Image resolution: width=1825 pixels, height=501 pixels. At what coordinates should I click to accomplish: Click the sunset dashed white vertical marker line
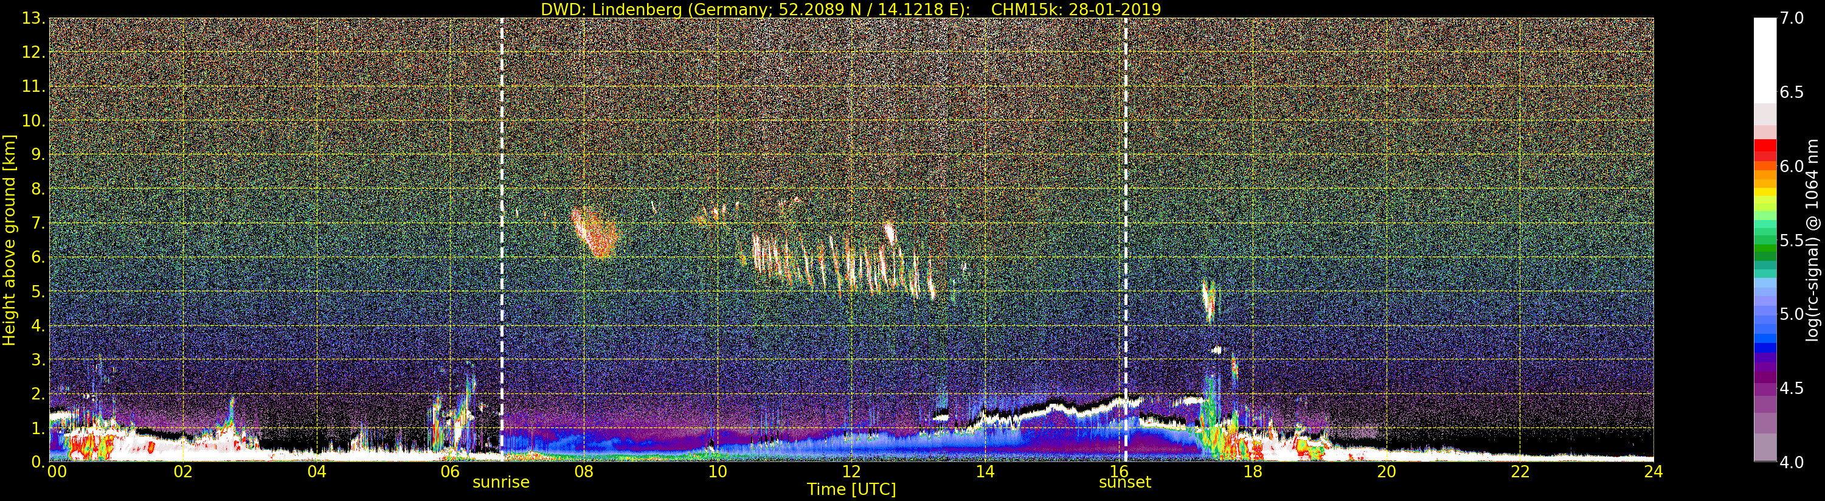pos(1125,240)
